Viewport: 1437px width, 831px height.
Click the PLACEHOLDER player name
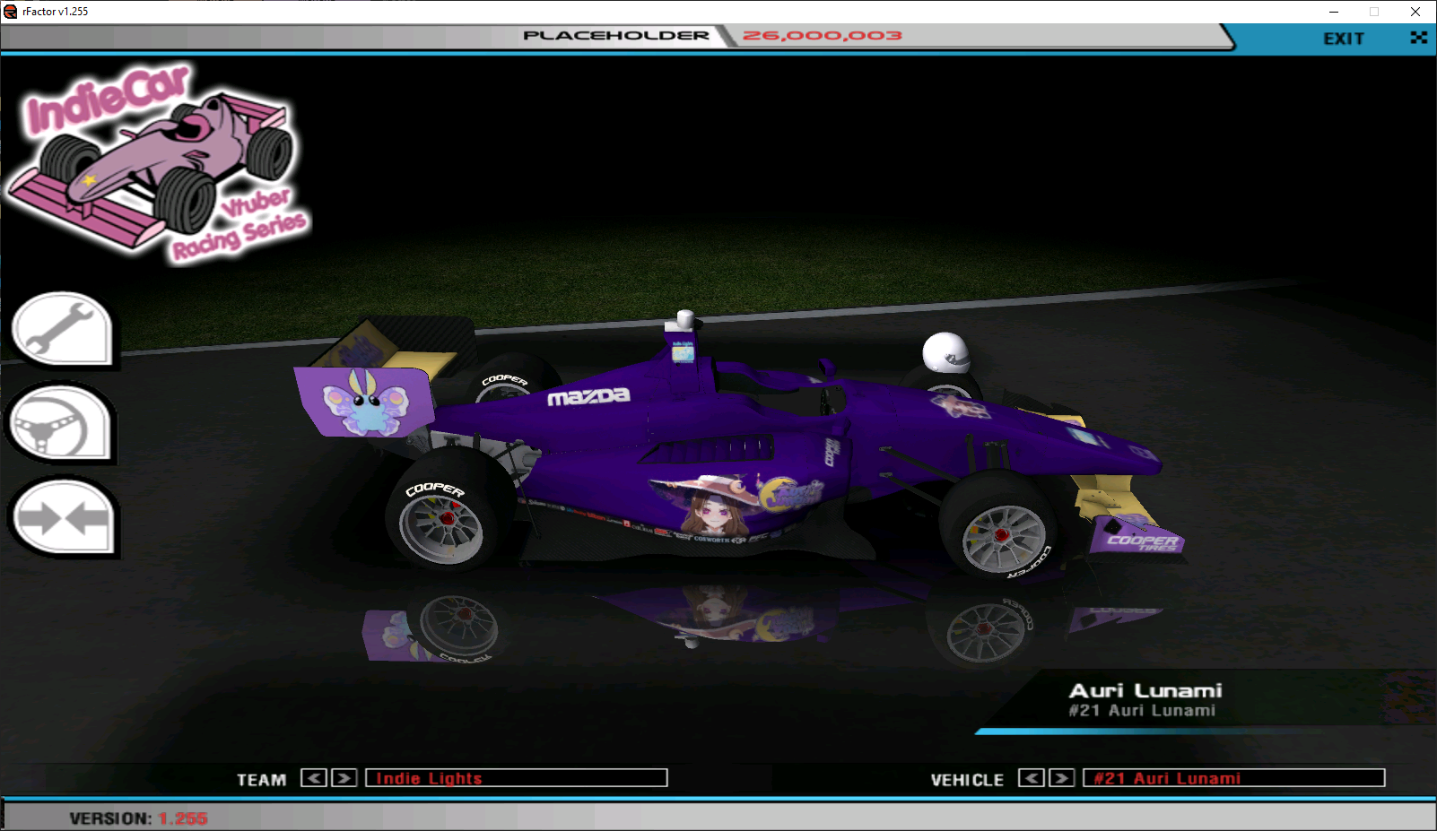616,36
